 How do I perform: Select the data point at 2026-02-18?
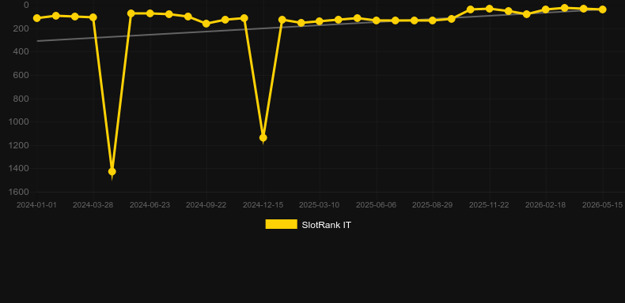tap(546, 9)
